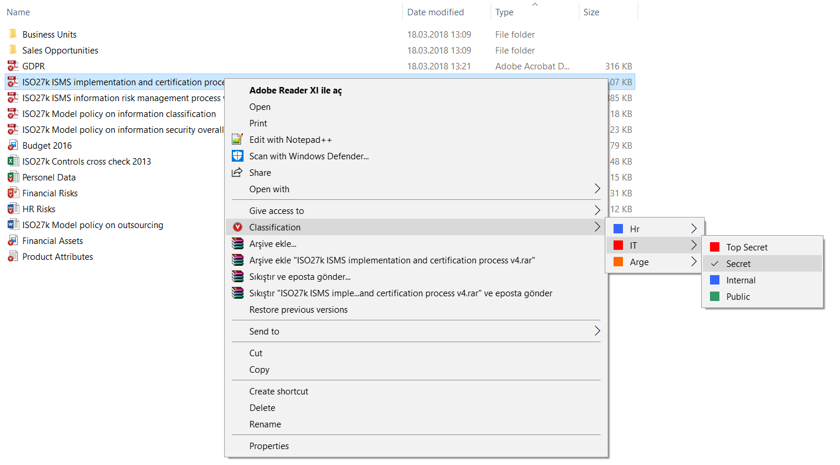840x465 pixels.
Task: Click the Sales Opportunities folder icon
Action: (x=13, y=50)
